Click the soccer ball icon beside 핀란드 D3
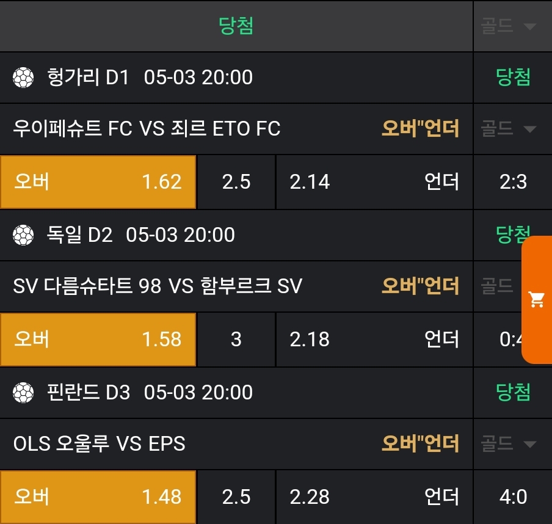This screenshot has width=552, height=524. (x=23, y=392)
